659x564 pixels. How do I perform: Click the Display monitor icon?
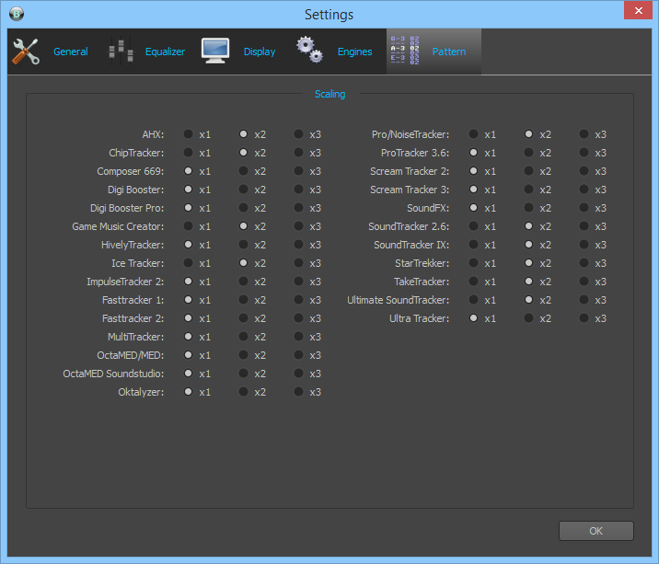(215, 51)
